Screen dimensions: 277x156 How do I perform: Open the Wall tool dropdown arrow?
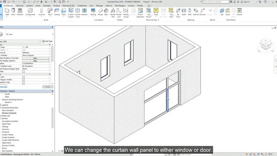pos(7,16)
